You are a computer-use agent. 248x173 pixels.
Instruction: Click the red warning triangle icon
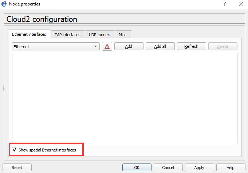click(107, 46)
